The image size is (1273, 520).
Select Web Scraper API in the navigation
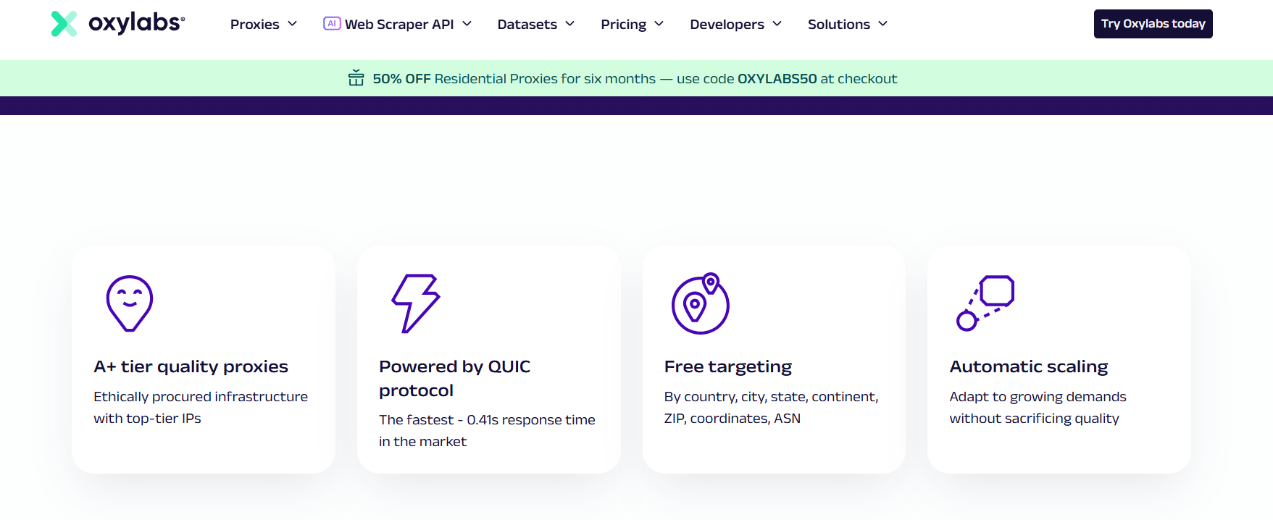[399, 24]
